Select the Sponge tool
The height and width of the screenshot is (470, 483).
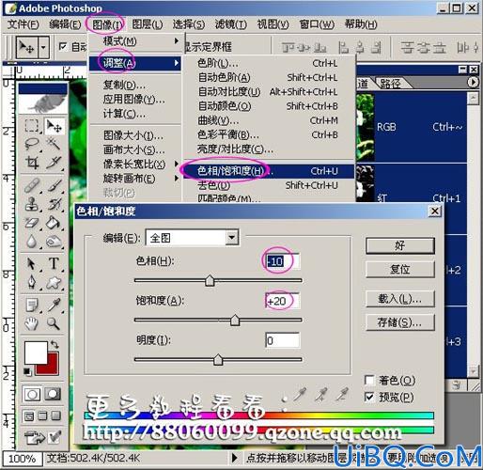[55, 242]
